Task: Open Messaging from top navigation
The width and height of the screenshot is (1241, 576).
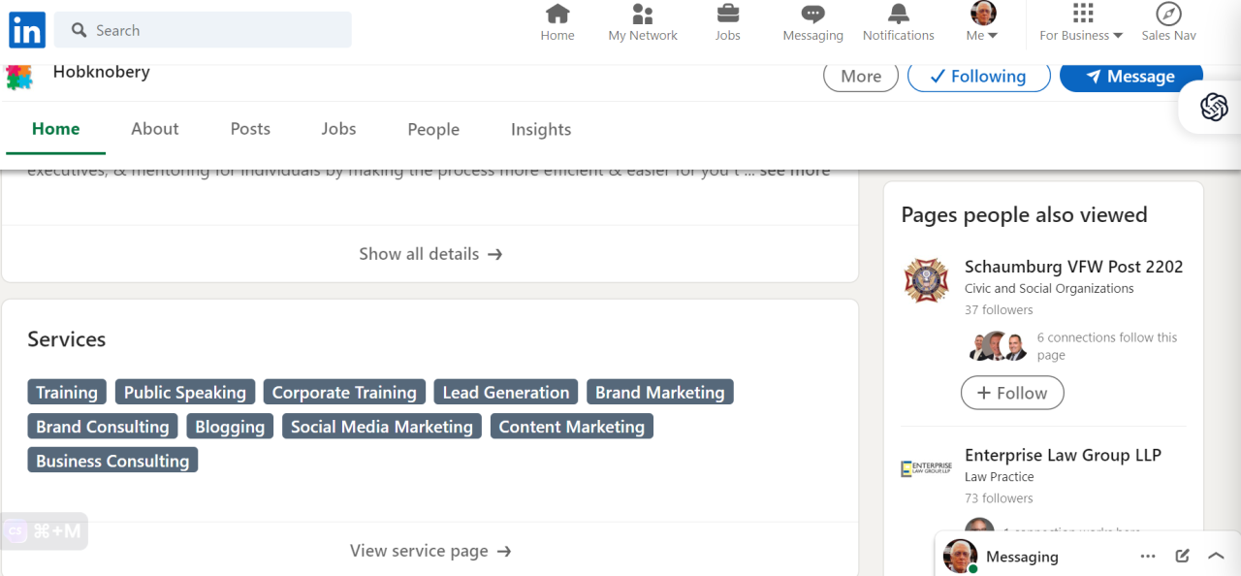Action: click(x=812, y=23)
